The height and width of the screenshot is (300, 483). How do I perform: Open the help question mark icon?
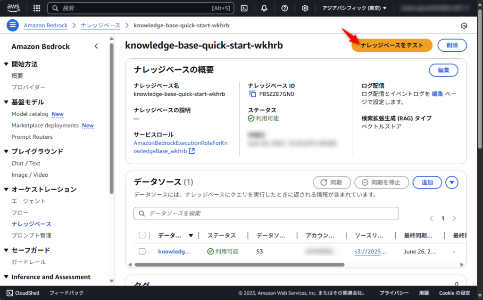click(x=284, y=8)
